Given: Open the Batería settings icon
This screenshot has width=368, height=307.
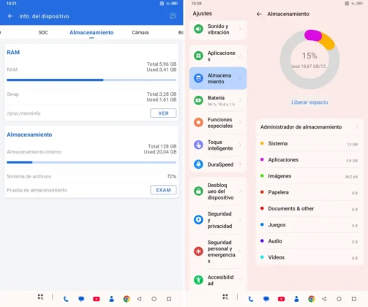Looking at the screenshot, I should click(198, 100).
